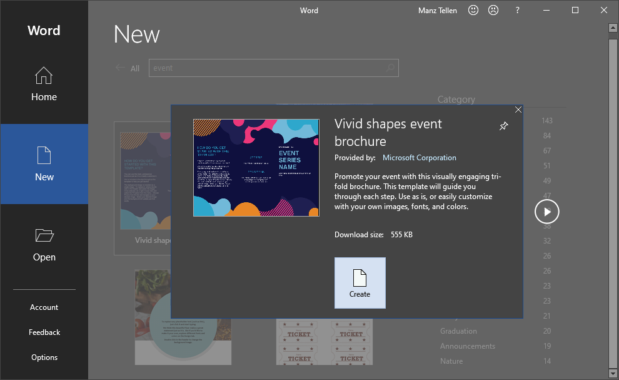The width and height of the screenshot is (619, 380).
Task: Select the ticket template thumbnail
Action: coord(325,342)
